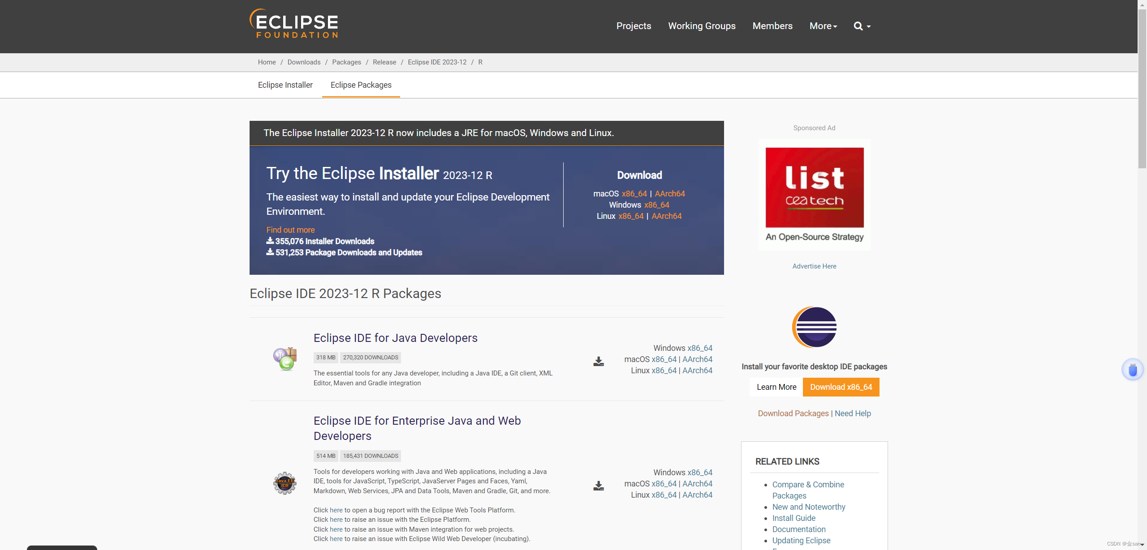This screenshot has height=550, width=1147.
Task: Switch to the Eclipse Installer tab
Action: click(x=285, y=85)
